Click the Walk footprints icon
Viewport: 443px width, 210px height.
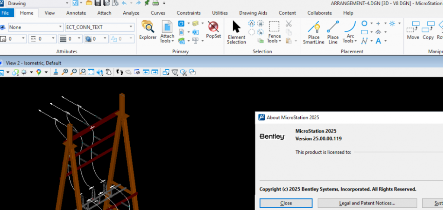pyautogui.click(x=120, y=72)
